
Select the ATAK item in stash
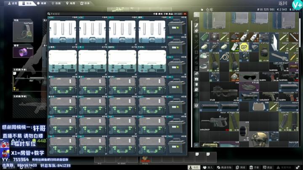234,37
